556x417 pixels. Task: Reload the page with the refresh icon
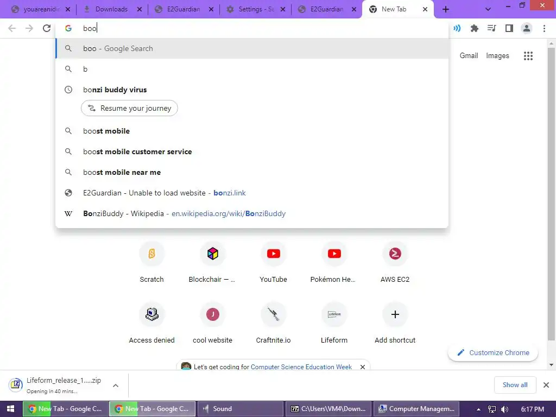[47, 28]
